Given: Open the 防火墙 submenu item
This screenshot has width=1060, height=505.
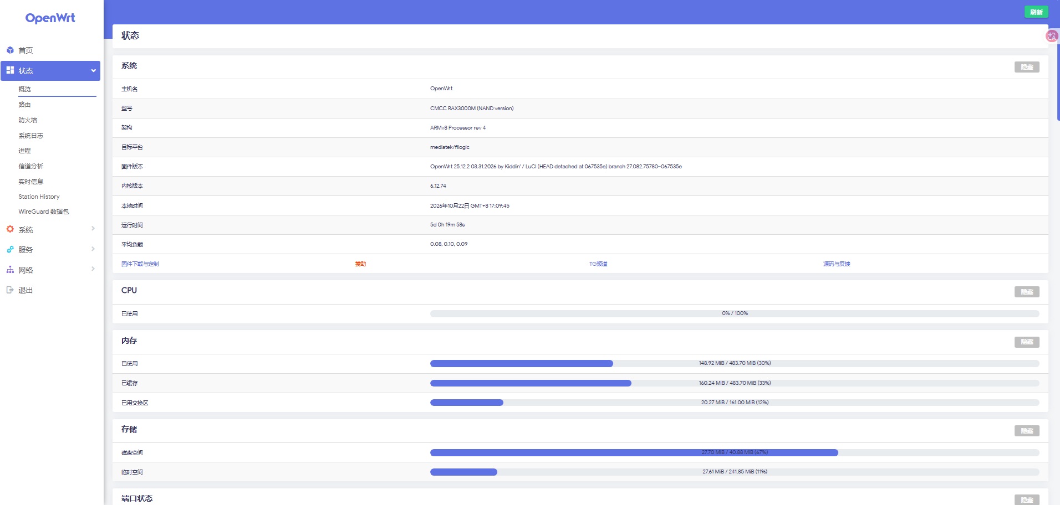Looking at the screenshot, I should click(x=28, y=120).
